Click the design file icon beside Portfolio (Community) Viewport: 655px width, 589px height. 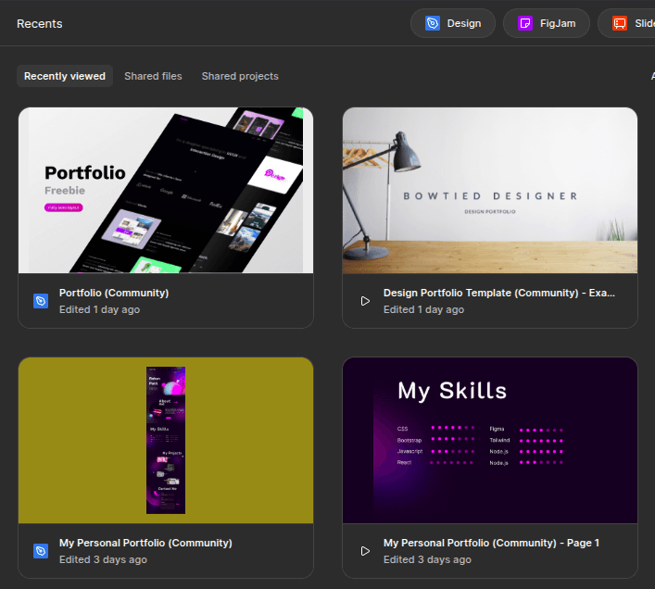point(41,301)
